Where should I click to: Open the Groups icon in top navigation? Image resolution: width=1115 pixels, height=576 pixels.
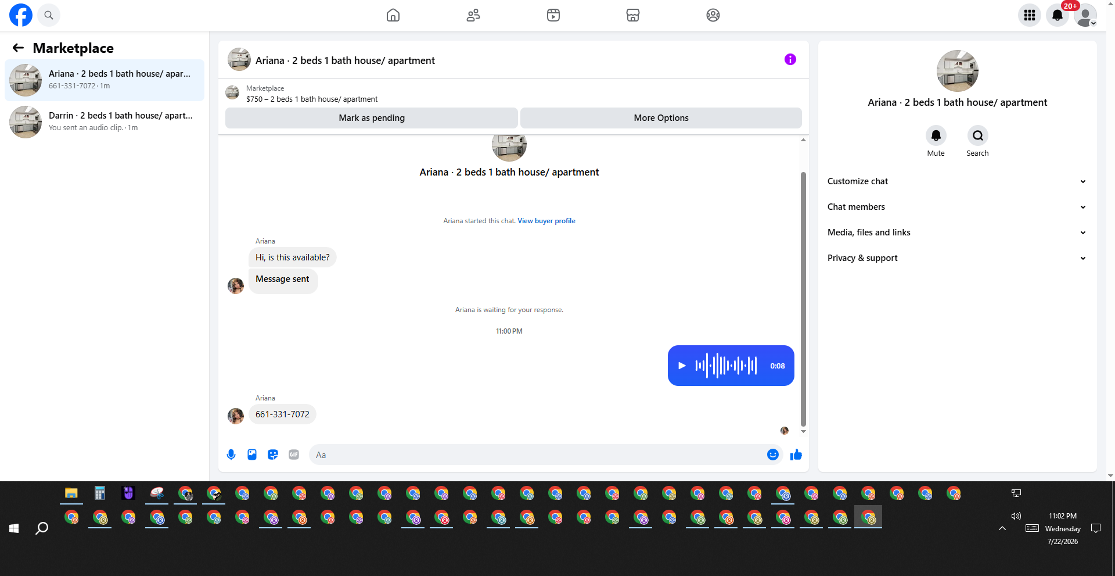[713, 15]
